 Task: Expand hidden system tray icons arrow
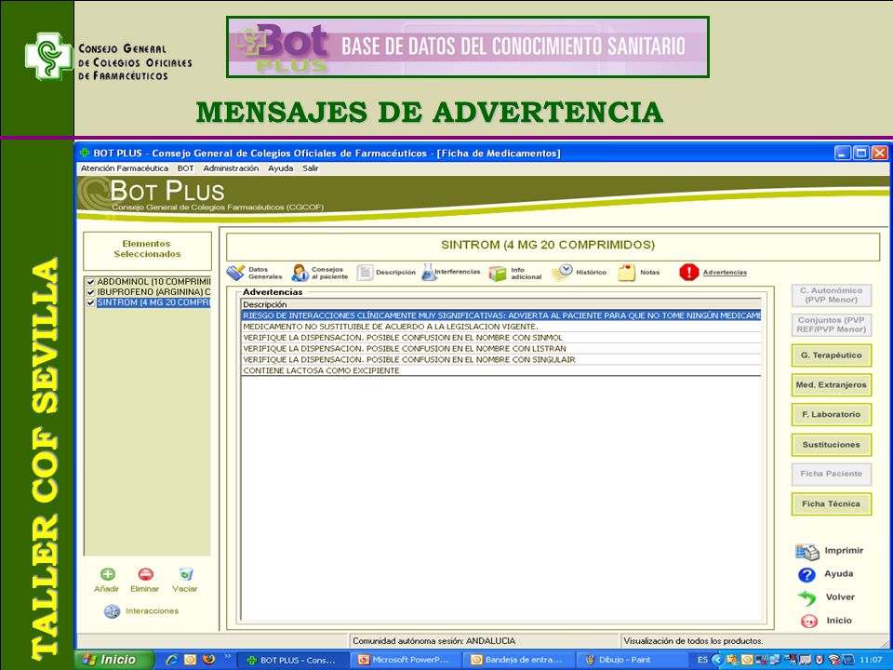tap(717, 660)
